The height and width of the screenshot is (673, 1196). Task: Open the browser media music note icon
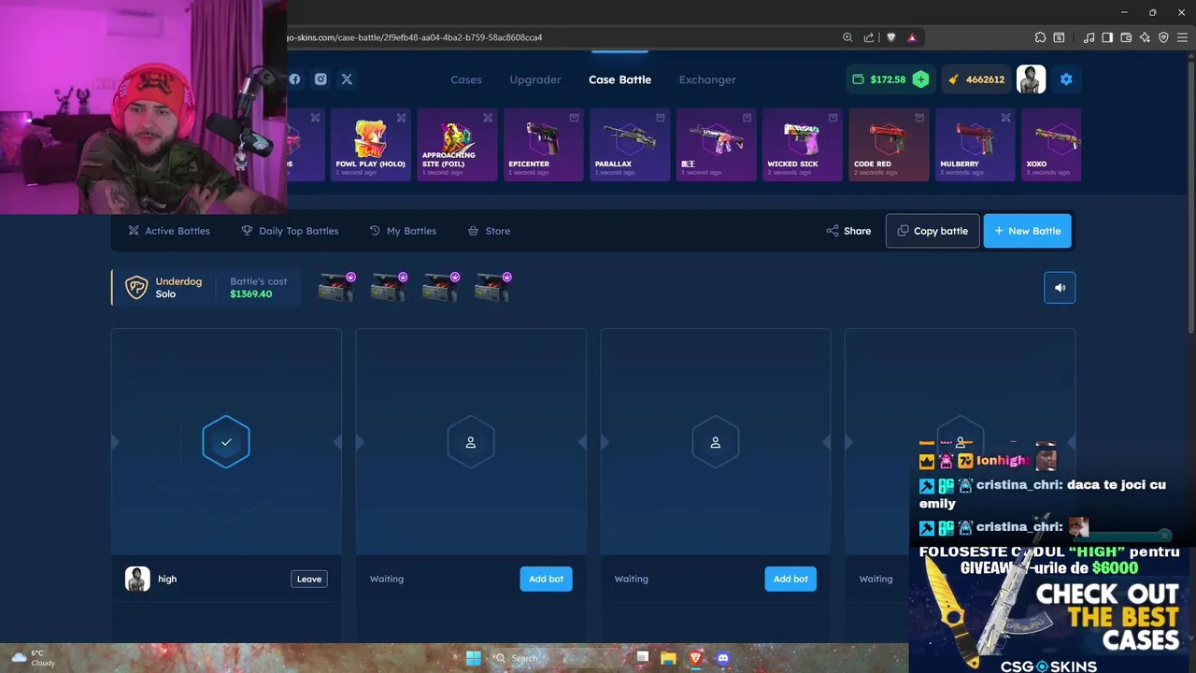(1089, 37)
